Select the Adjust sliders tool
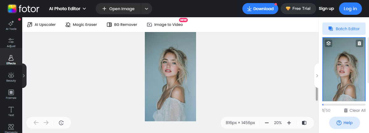Screen dimensions: 369x133 11,42
